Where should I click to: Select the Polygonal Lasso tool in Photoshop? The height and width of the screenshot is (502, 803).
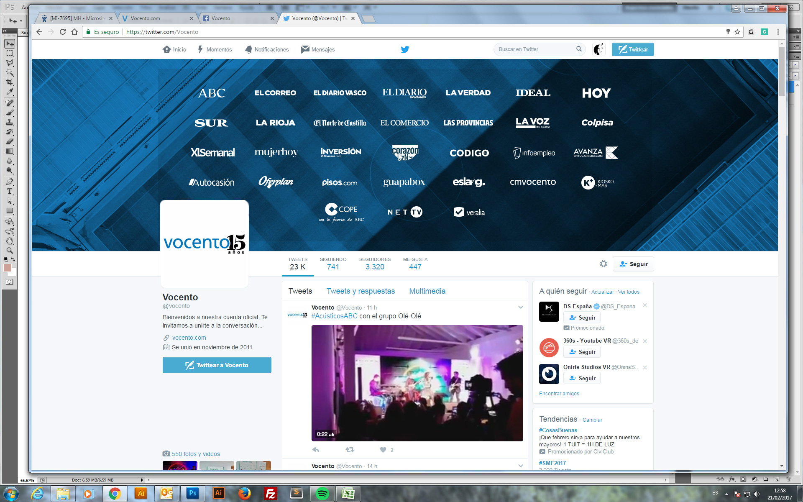point(10,63)
